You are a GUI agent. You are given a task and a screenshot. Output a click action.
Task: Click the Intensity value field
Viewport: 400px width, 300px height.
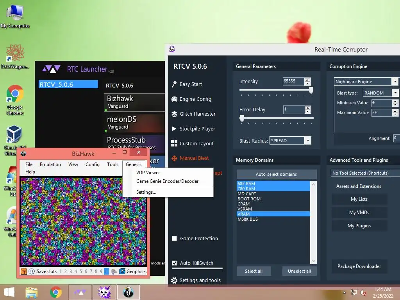point(293,81)
